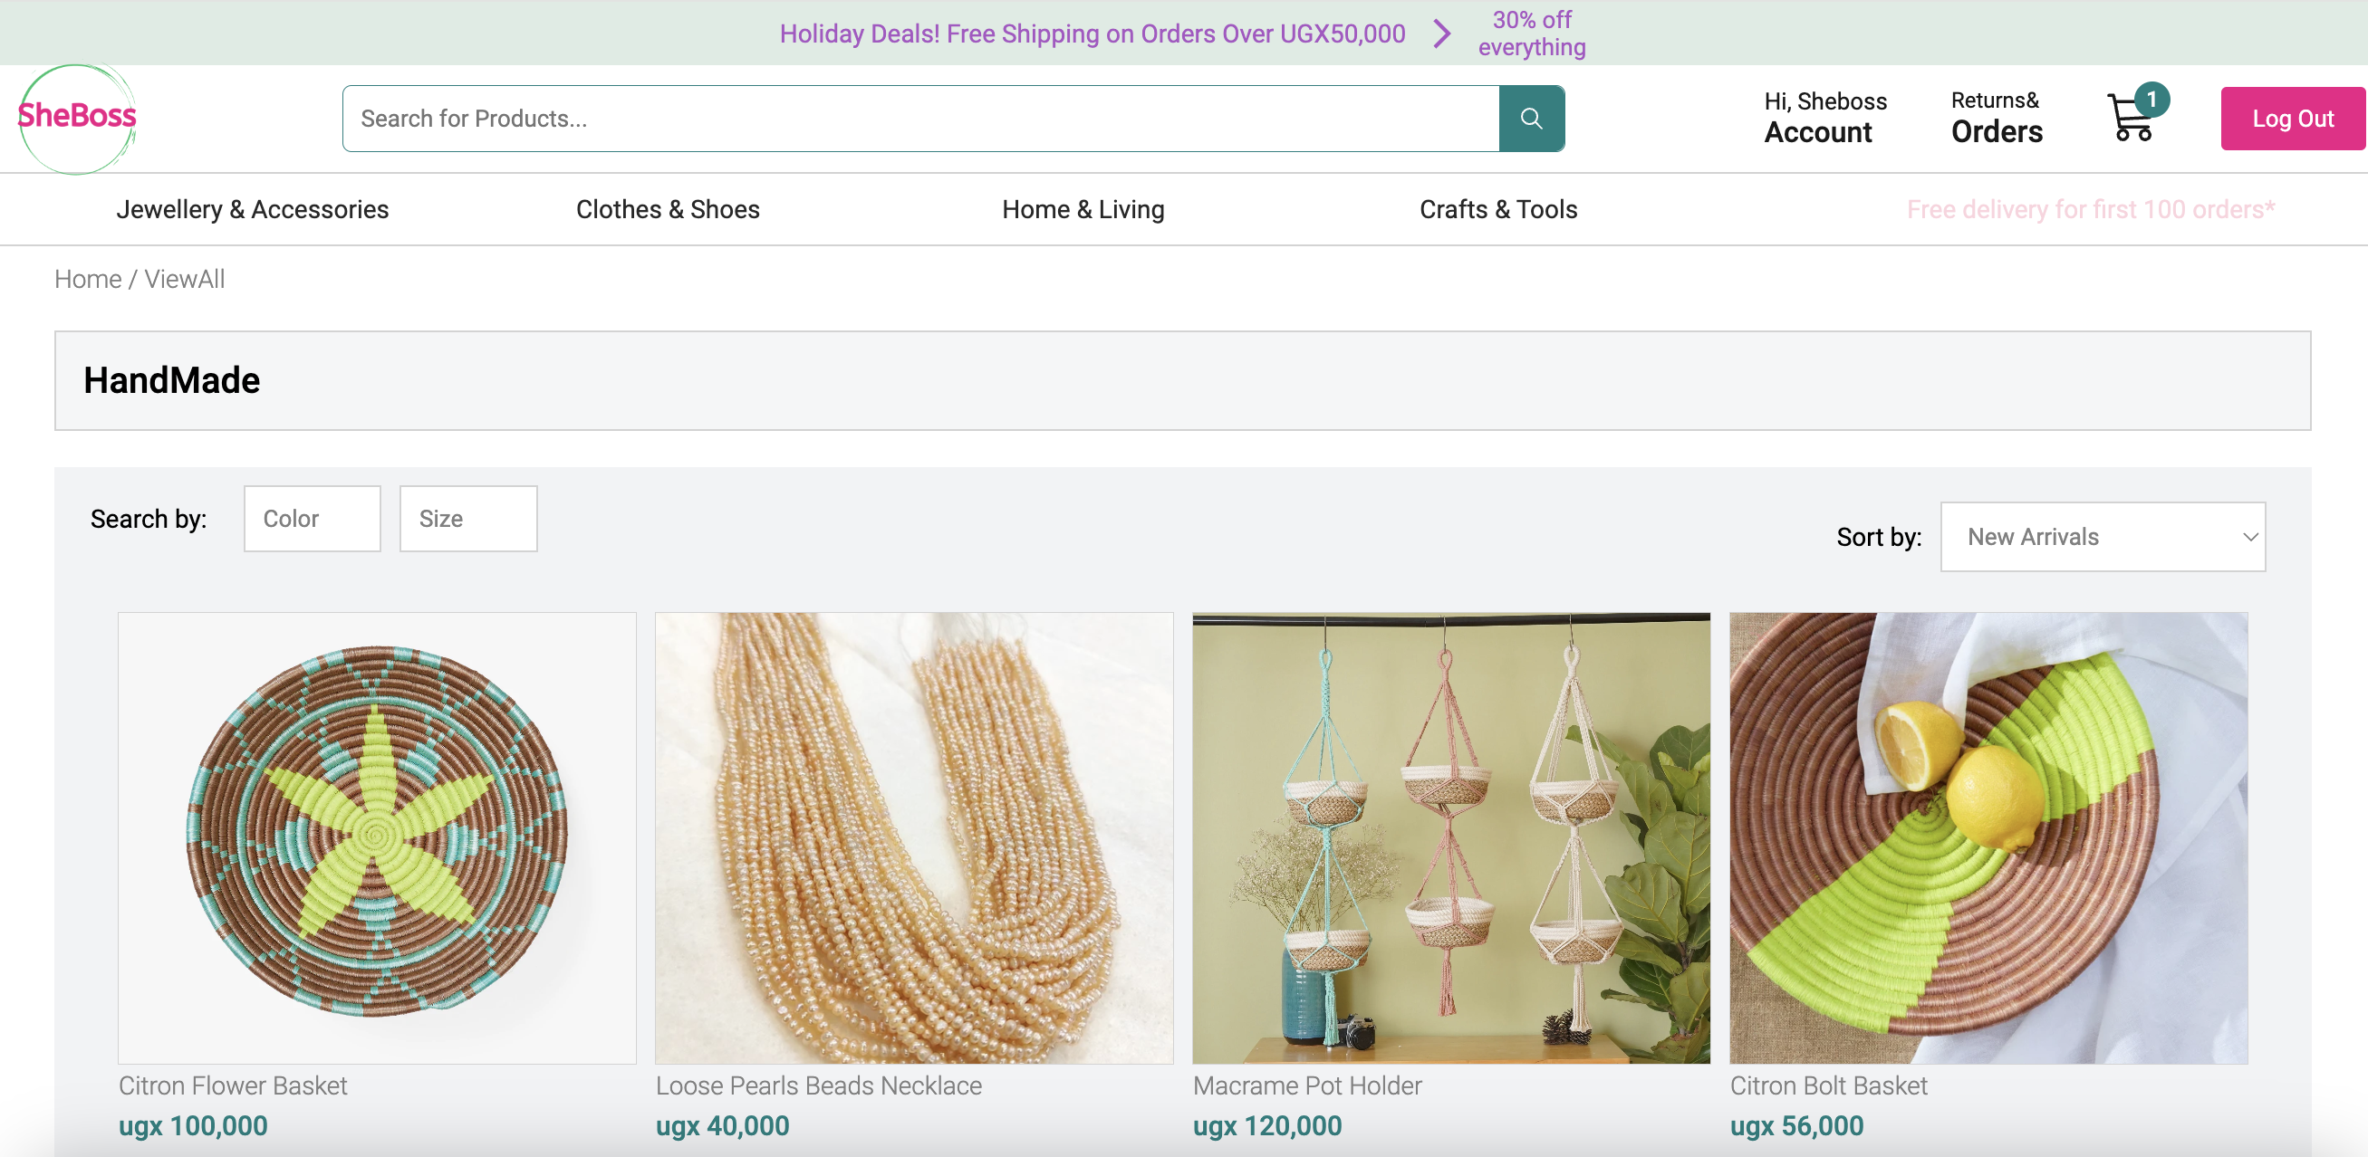
Task: Click the SheBoss logo
Action: point(77,118)
